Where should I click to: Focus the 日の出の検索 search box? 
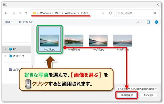(138, 13)
